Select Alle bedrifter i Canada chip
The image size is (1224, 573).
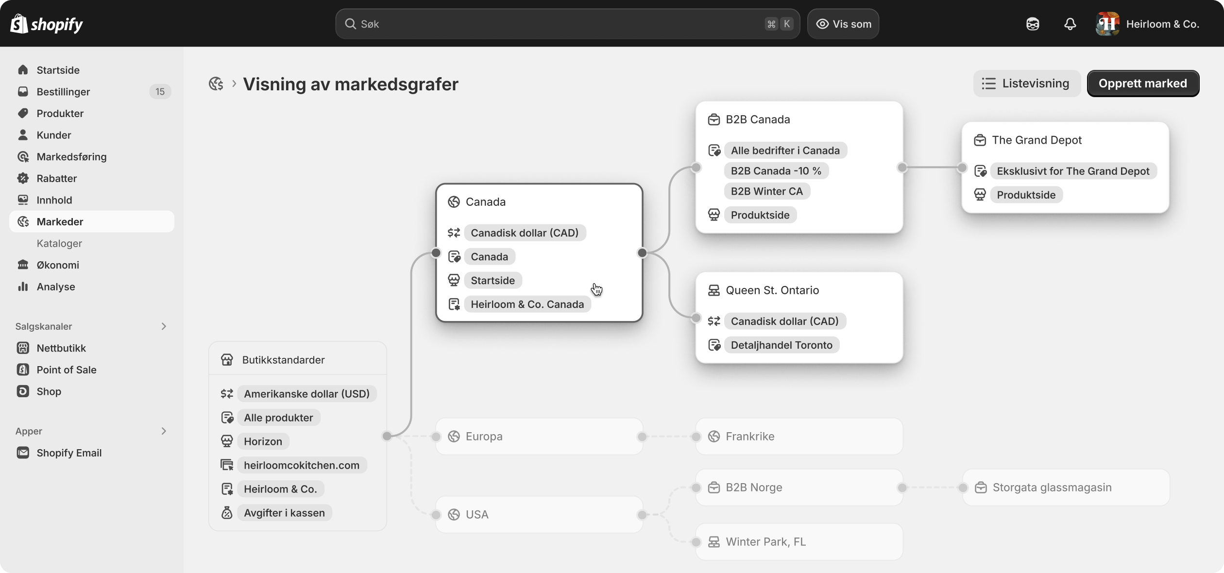pyautogui.click(x=785, y=151)
